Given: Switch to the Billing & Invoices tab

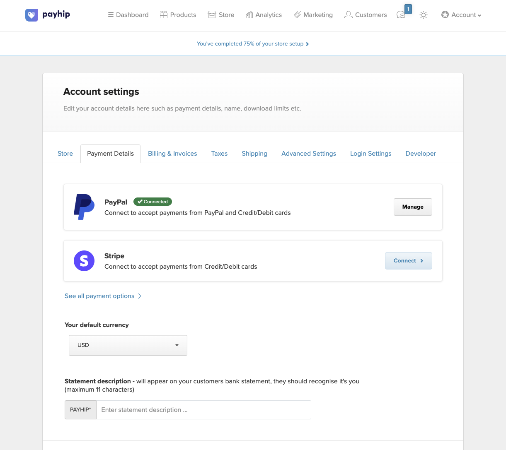Looking at the screenshot, I should (x=172, y=154).
